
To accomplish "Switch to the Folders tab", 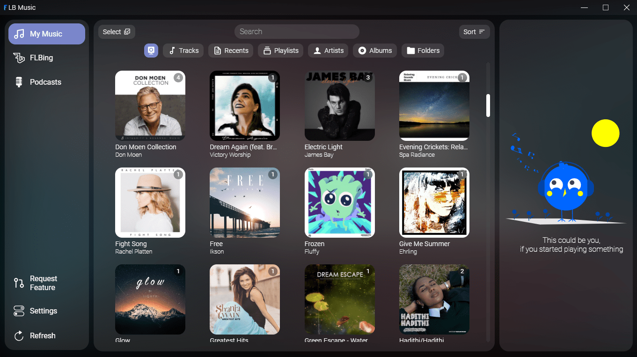I will click(423, 51).
